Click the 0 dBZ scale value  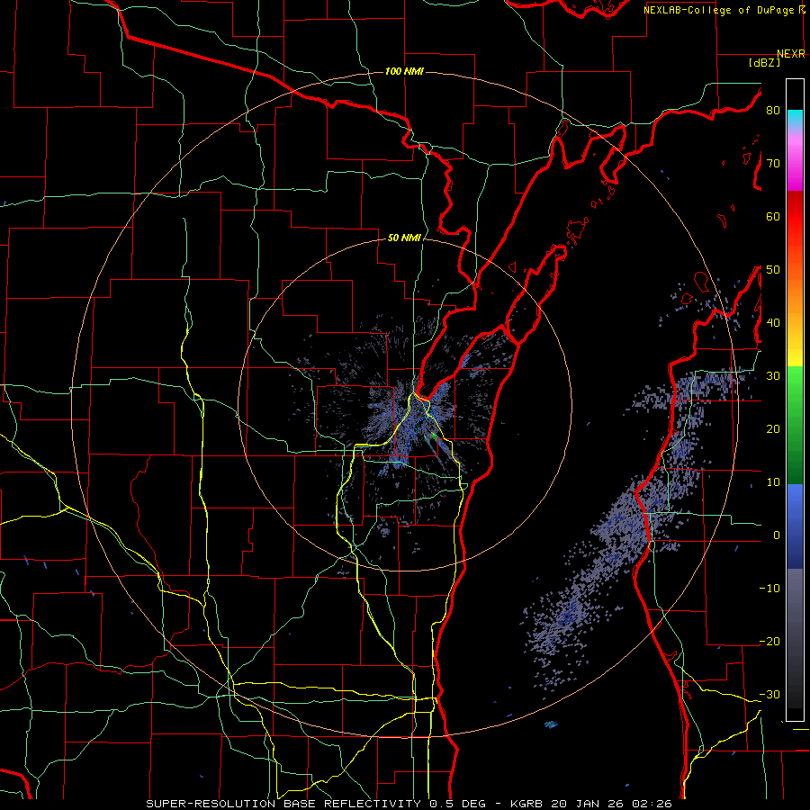coord(777,535)
